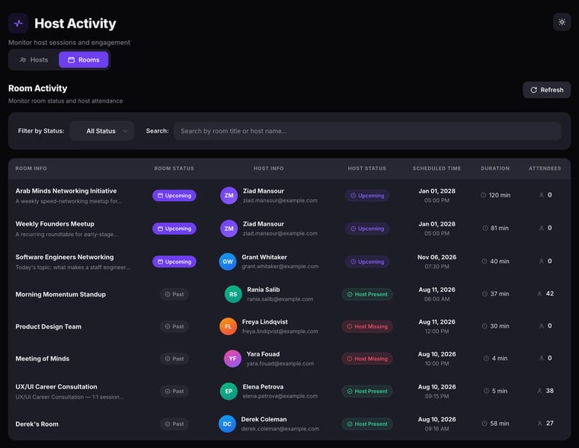Click the SCHEDULED TIME column header
579x448 pixels.
(437, 168)
